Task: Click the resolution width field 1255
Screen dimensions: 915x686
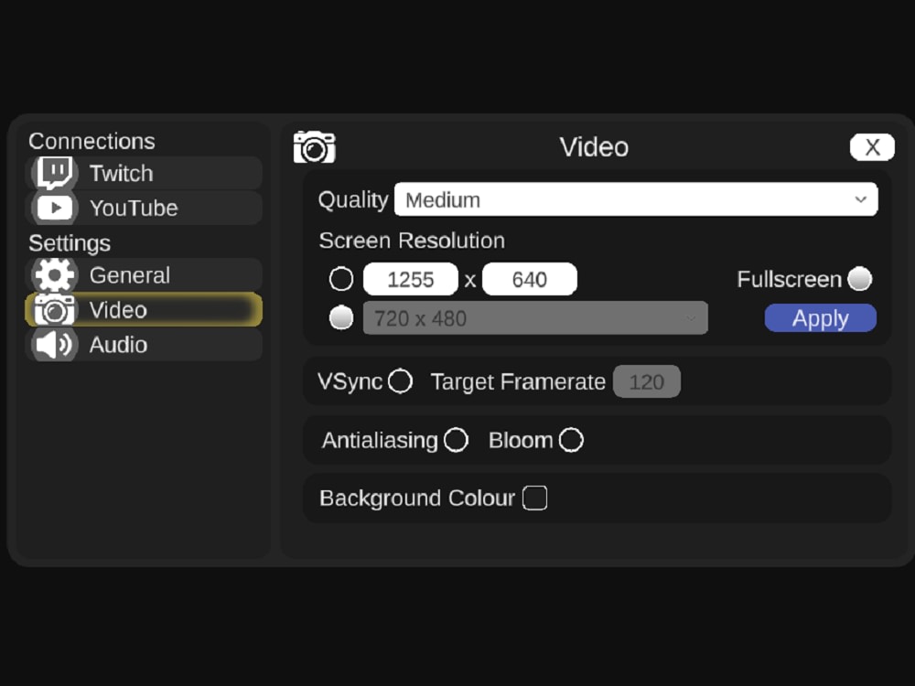Action: click(411, 279)
